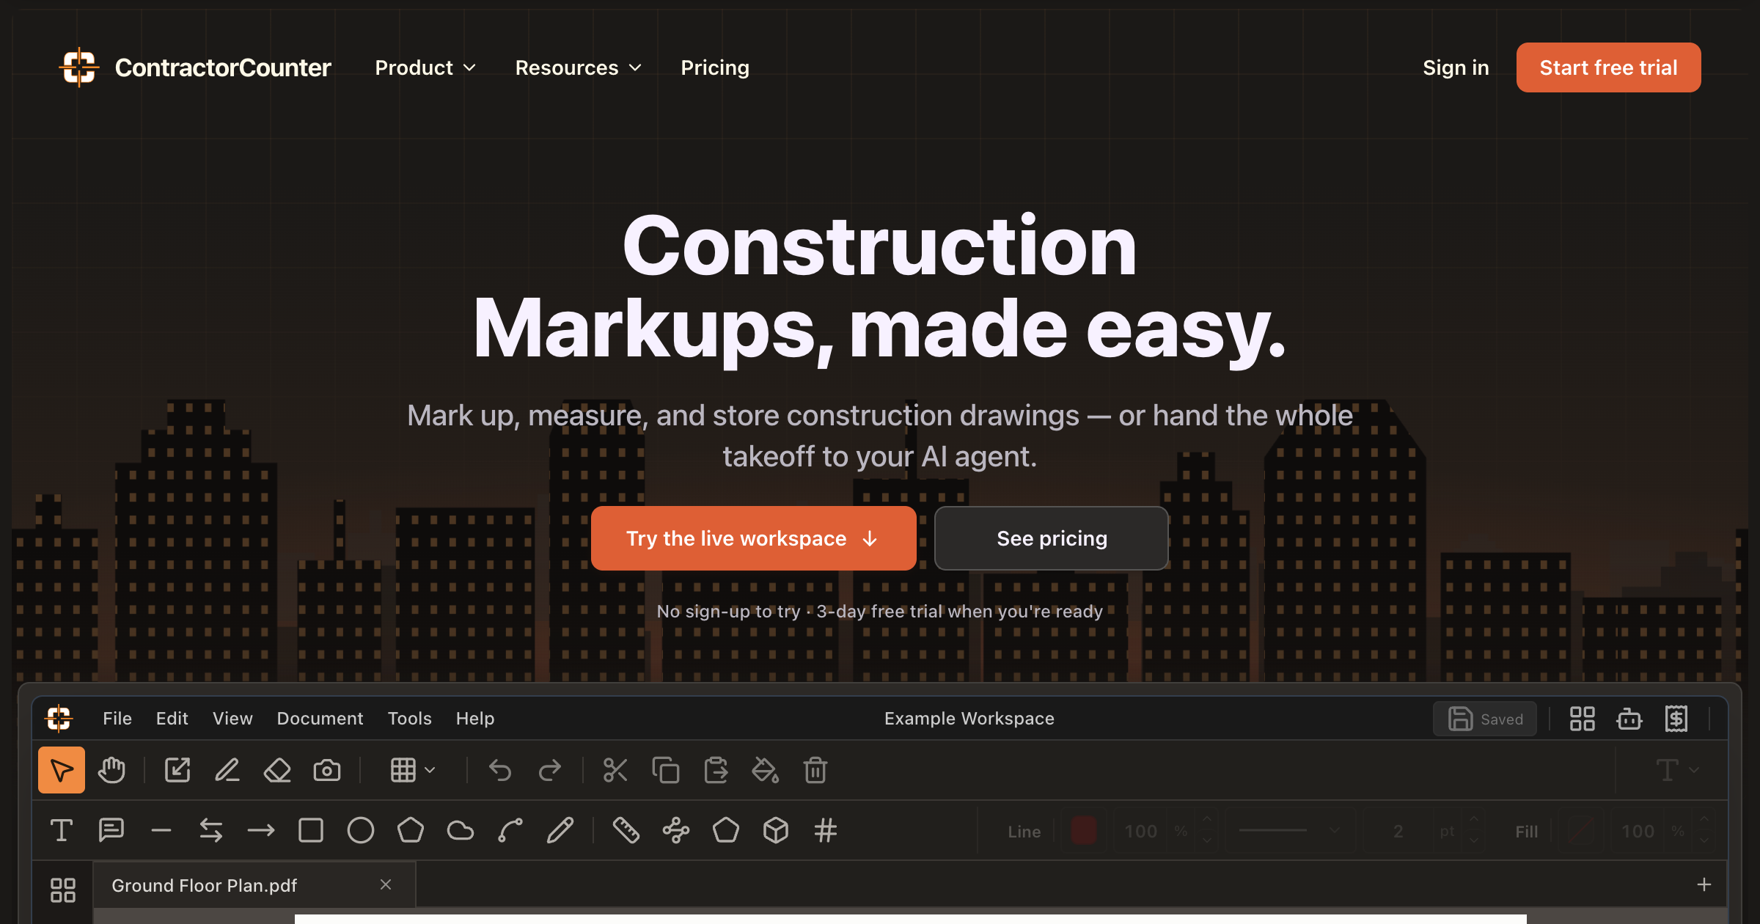Switch to Ground Floor Plan.pdf tab

click(254, 885)
